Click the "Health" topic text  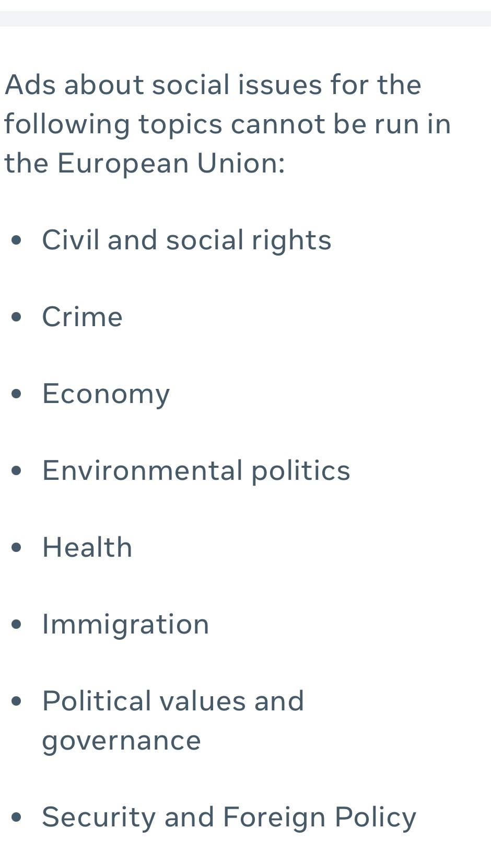pos(87,547)
